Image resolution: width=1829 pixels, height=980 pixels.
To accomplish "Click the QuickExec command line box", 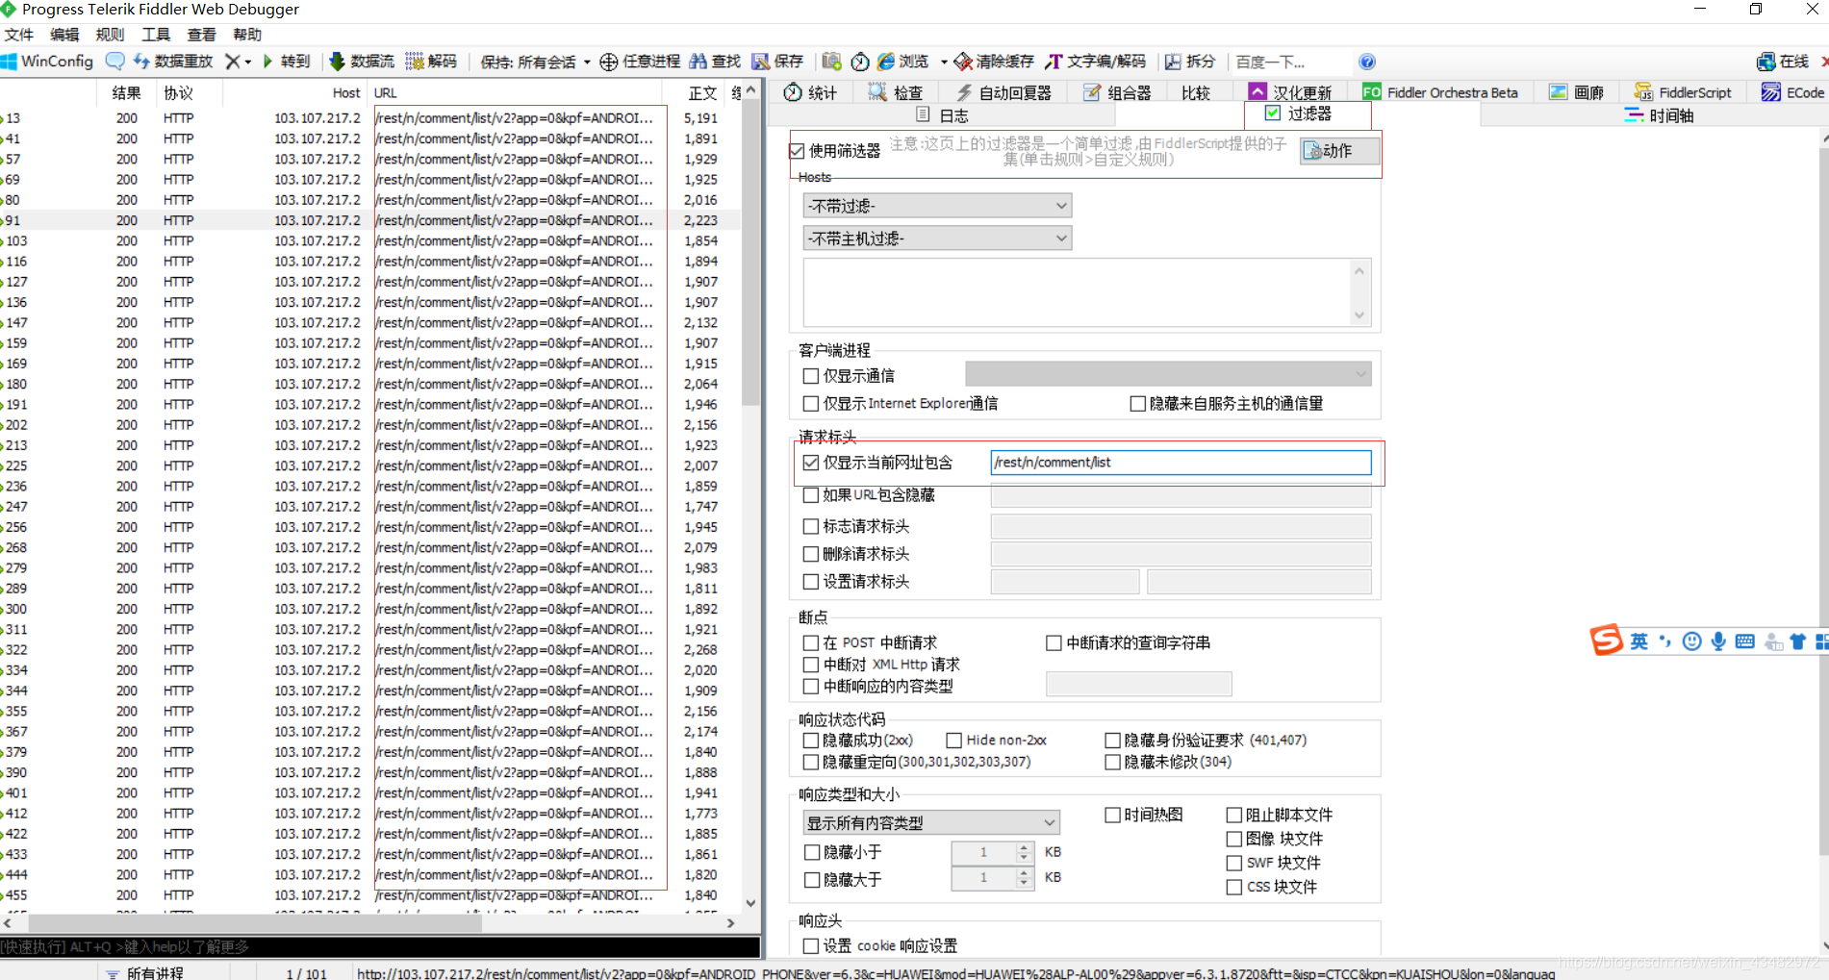I will [380, 947].
